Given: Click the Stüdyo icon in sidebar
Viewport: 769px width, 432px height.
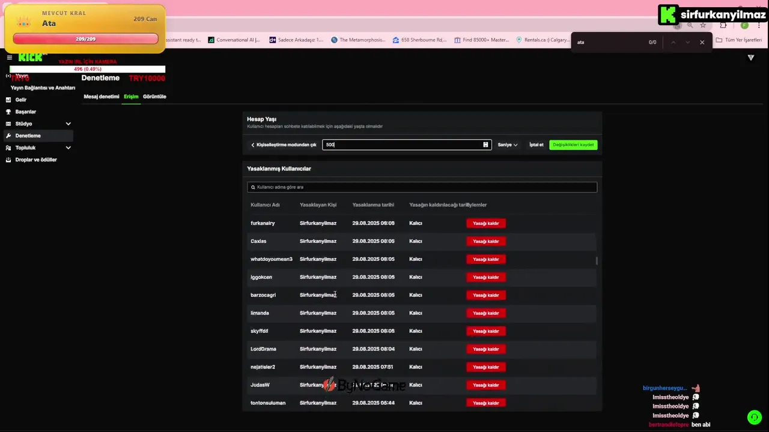Looking at the screenshot, I should 8,124.
